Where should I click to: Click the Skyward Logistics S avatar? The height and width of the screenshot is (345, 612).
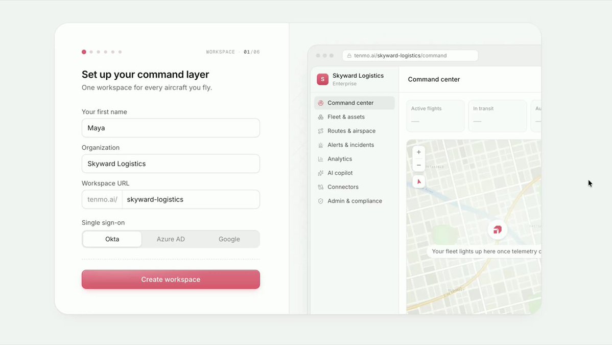[322, 79]
